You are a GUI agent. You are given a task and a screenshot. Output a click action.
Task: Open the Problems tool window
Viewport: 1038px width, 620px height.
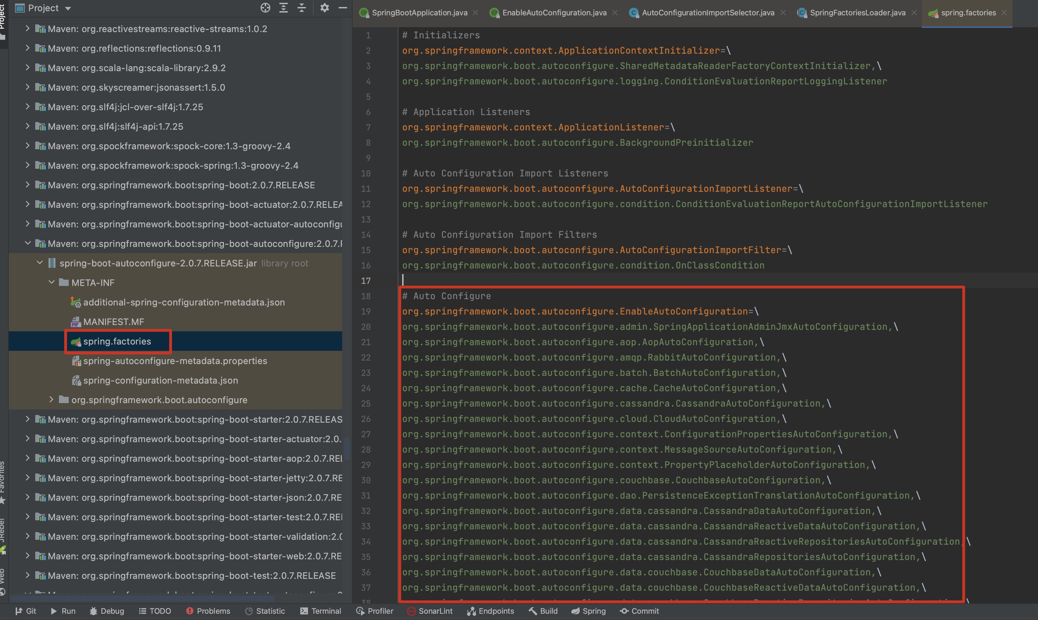pyautogui.click(x=208, y=611)
